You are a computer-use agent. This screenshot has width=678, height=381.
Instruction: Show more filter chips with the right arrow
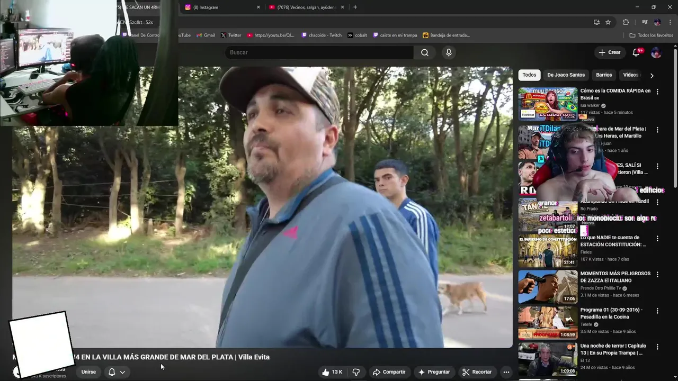[652, 75]
